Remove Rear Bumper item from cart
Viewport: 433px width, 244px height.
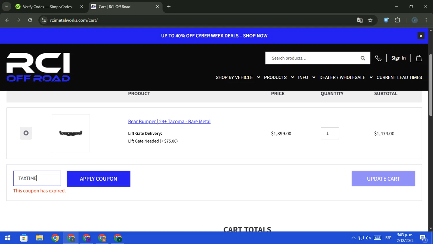[26, 133]
